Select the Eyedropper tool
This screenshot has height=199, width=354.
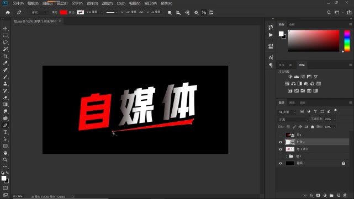point(6,63)
